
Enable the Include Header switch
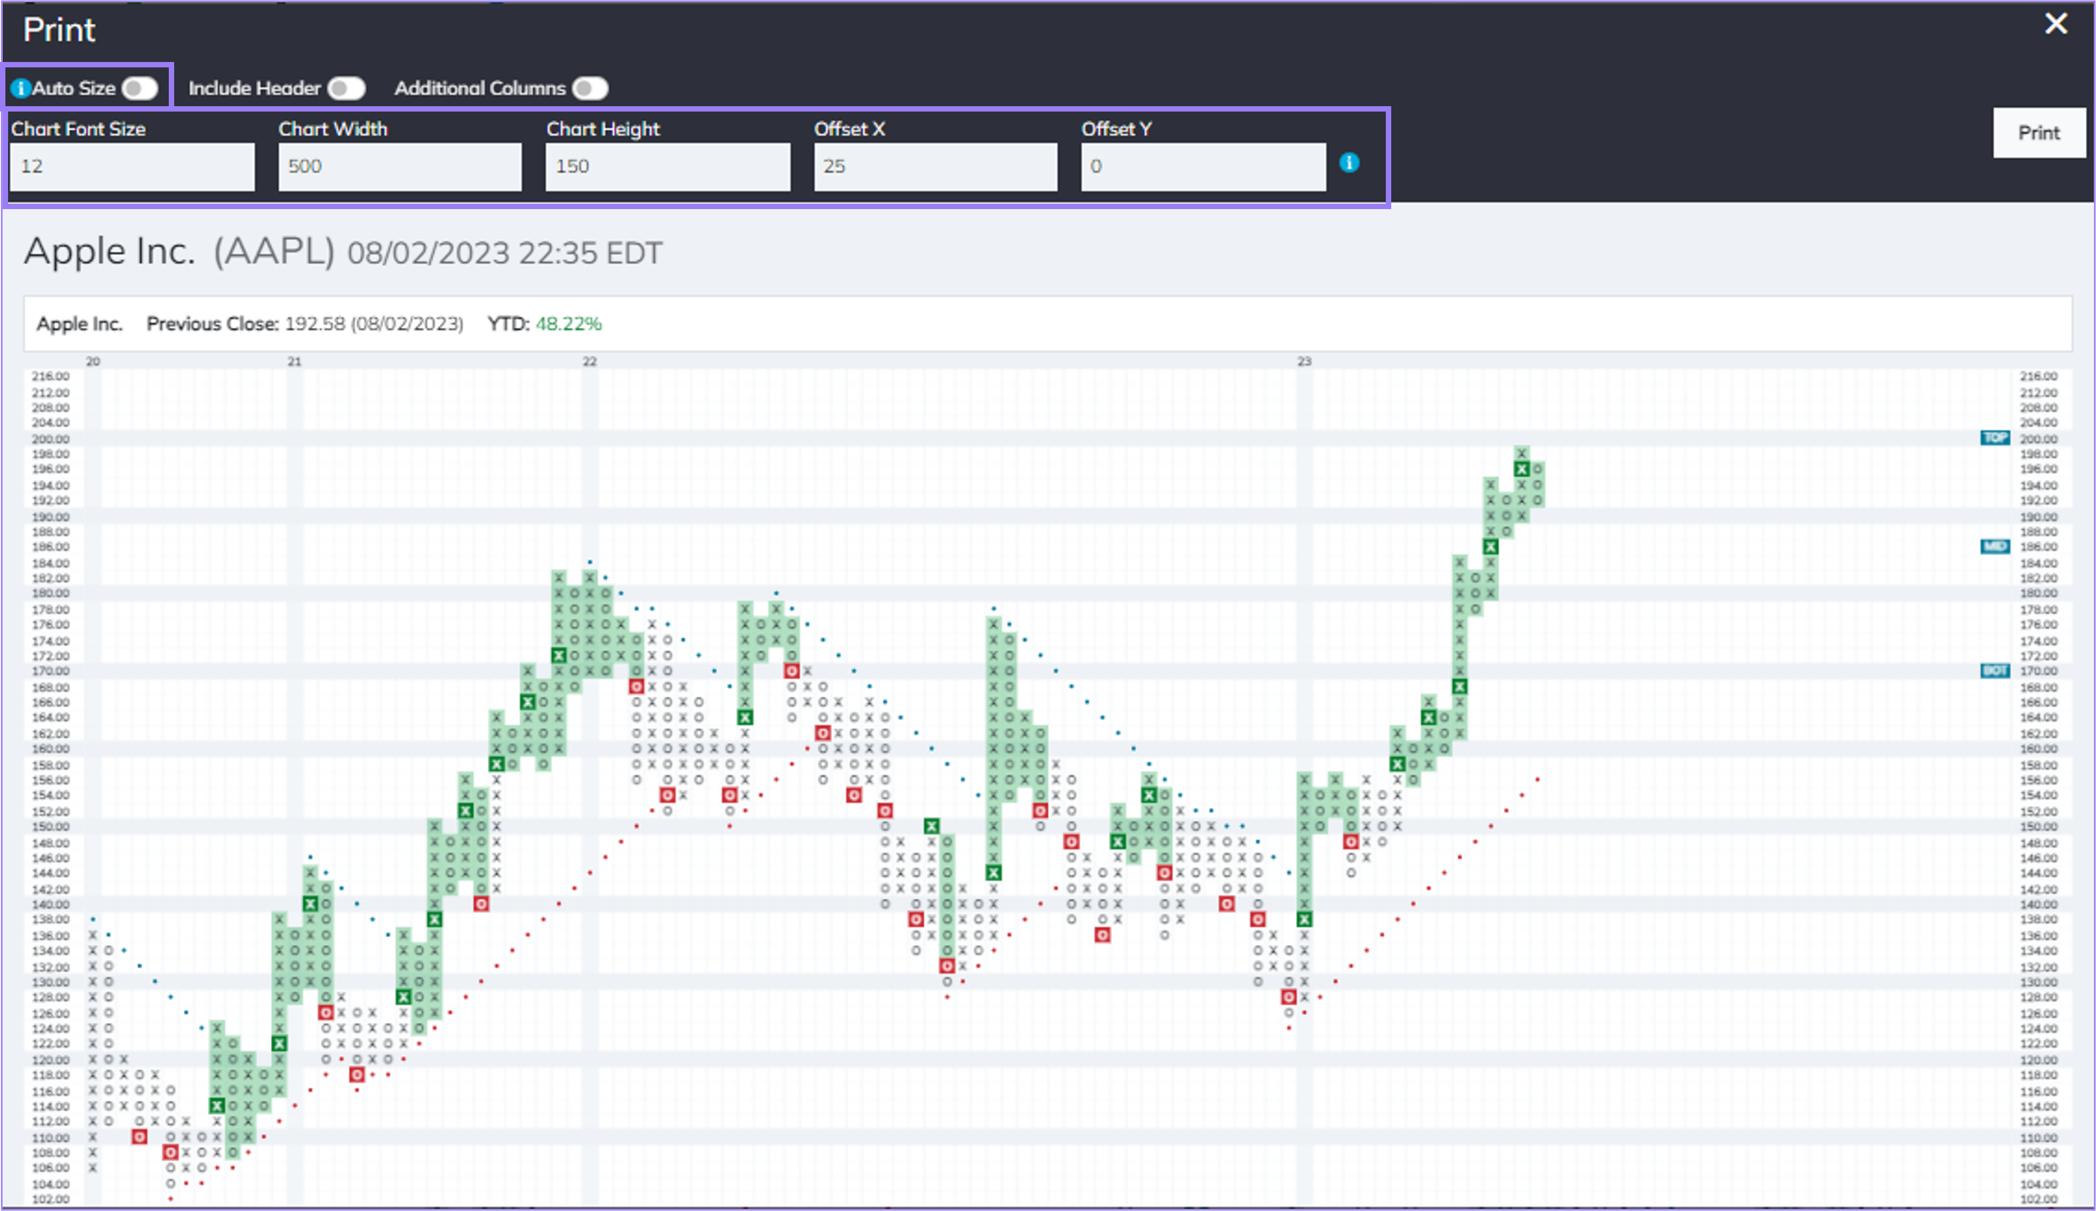point(346,88)
